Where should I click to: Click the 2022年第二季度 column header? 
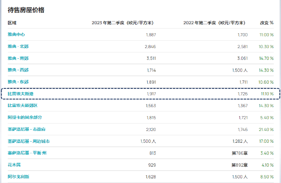[x=215, y=23]
